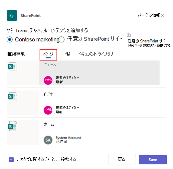Click the Save button
Viewport: 173px width, 169px height.
point(153,160)
